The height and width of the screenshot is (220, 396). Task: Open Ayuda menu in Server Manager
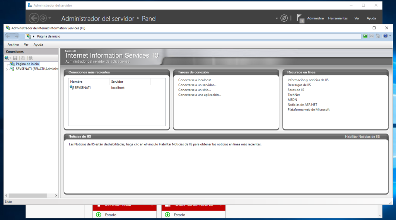[x=371, y=19]
